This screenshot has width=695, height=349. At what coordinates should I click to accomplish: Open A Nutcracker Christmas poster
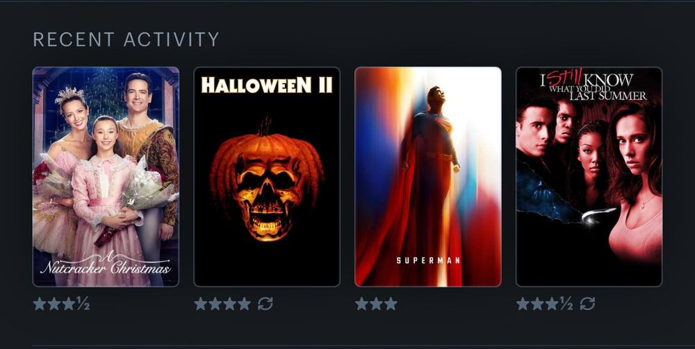pyautogui.click(x=106, y=176)
